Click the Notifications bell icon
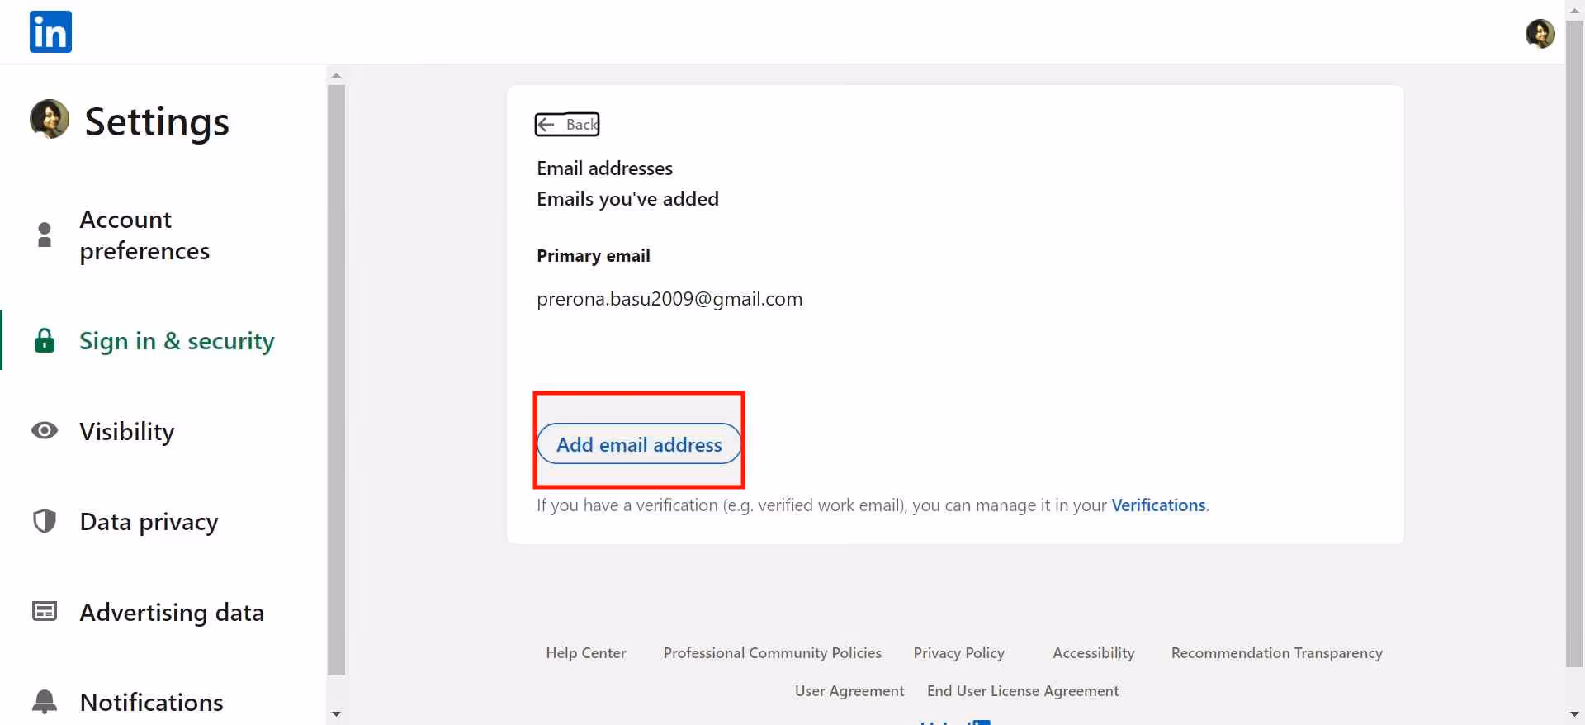 (45, 701)
